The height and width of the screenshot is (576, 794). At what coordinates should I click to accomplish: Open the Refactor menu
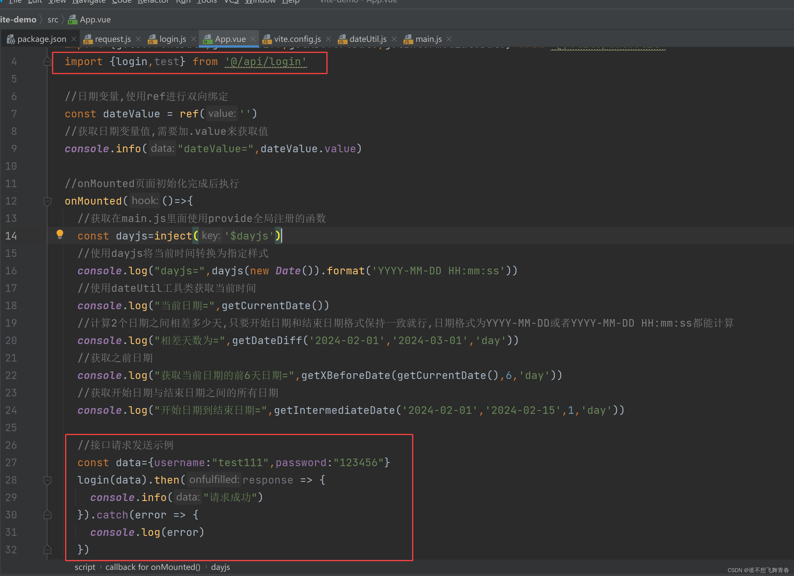[x=153, y=2]
